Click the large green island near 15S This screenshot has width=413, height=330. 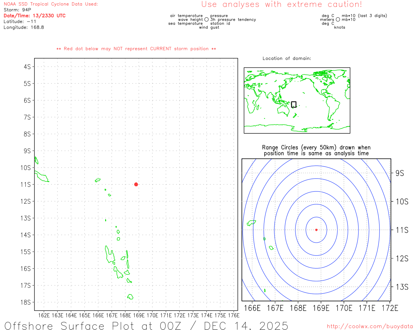[x=110, y=255]
